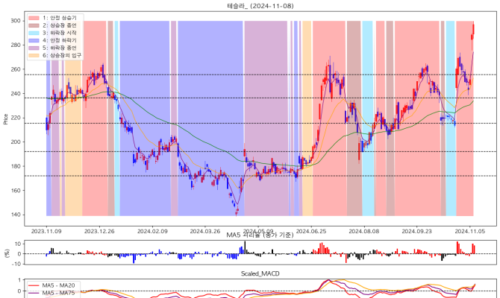
Task: Click the red swatch for legend entry 1
Action: tap(34, 16)
